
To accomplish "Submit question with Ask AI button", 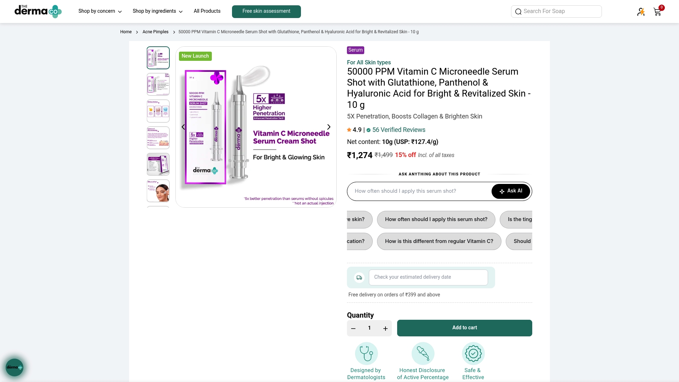I will tap(511, 191).
